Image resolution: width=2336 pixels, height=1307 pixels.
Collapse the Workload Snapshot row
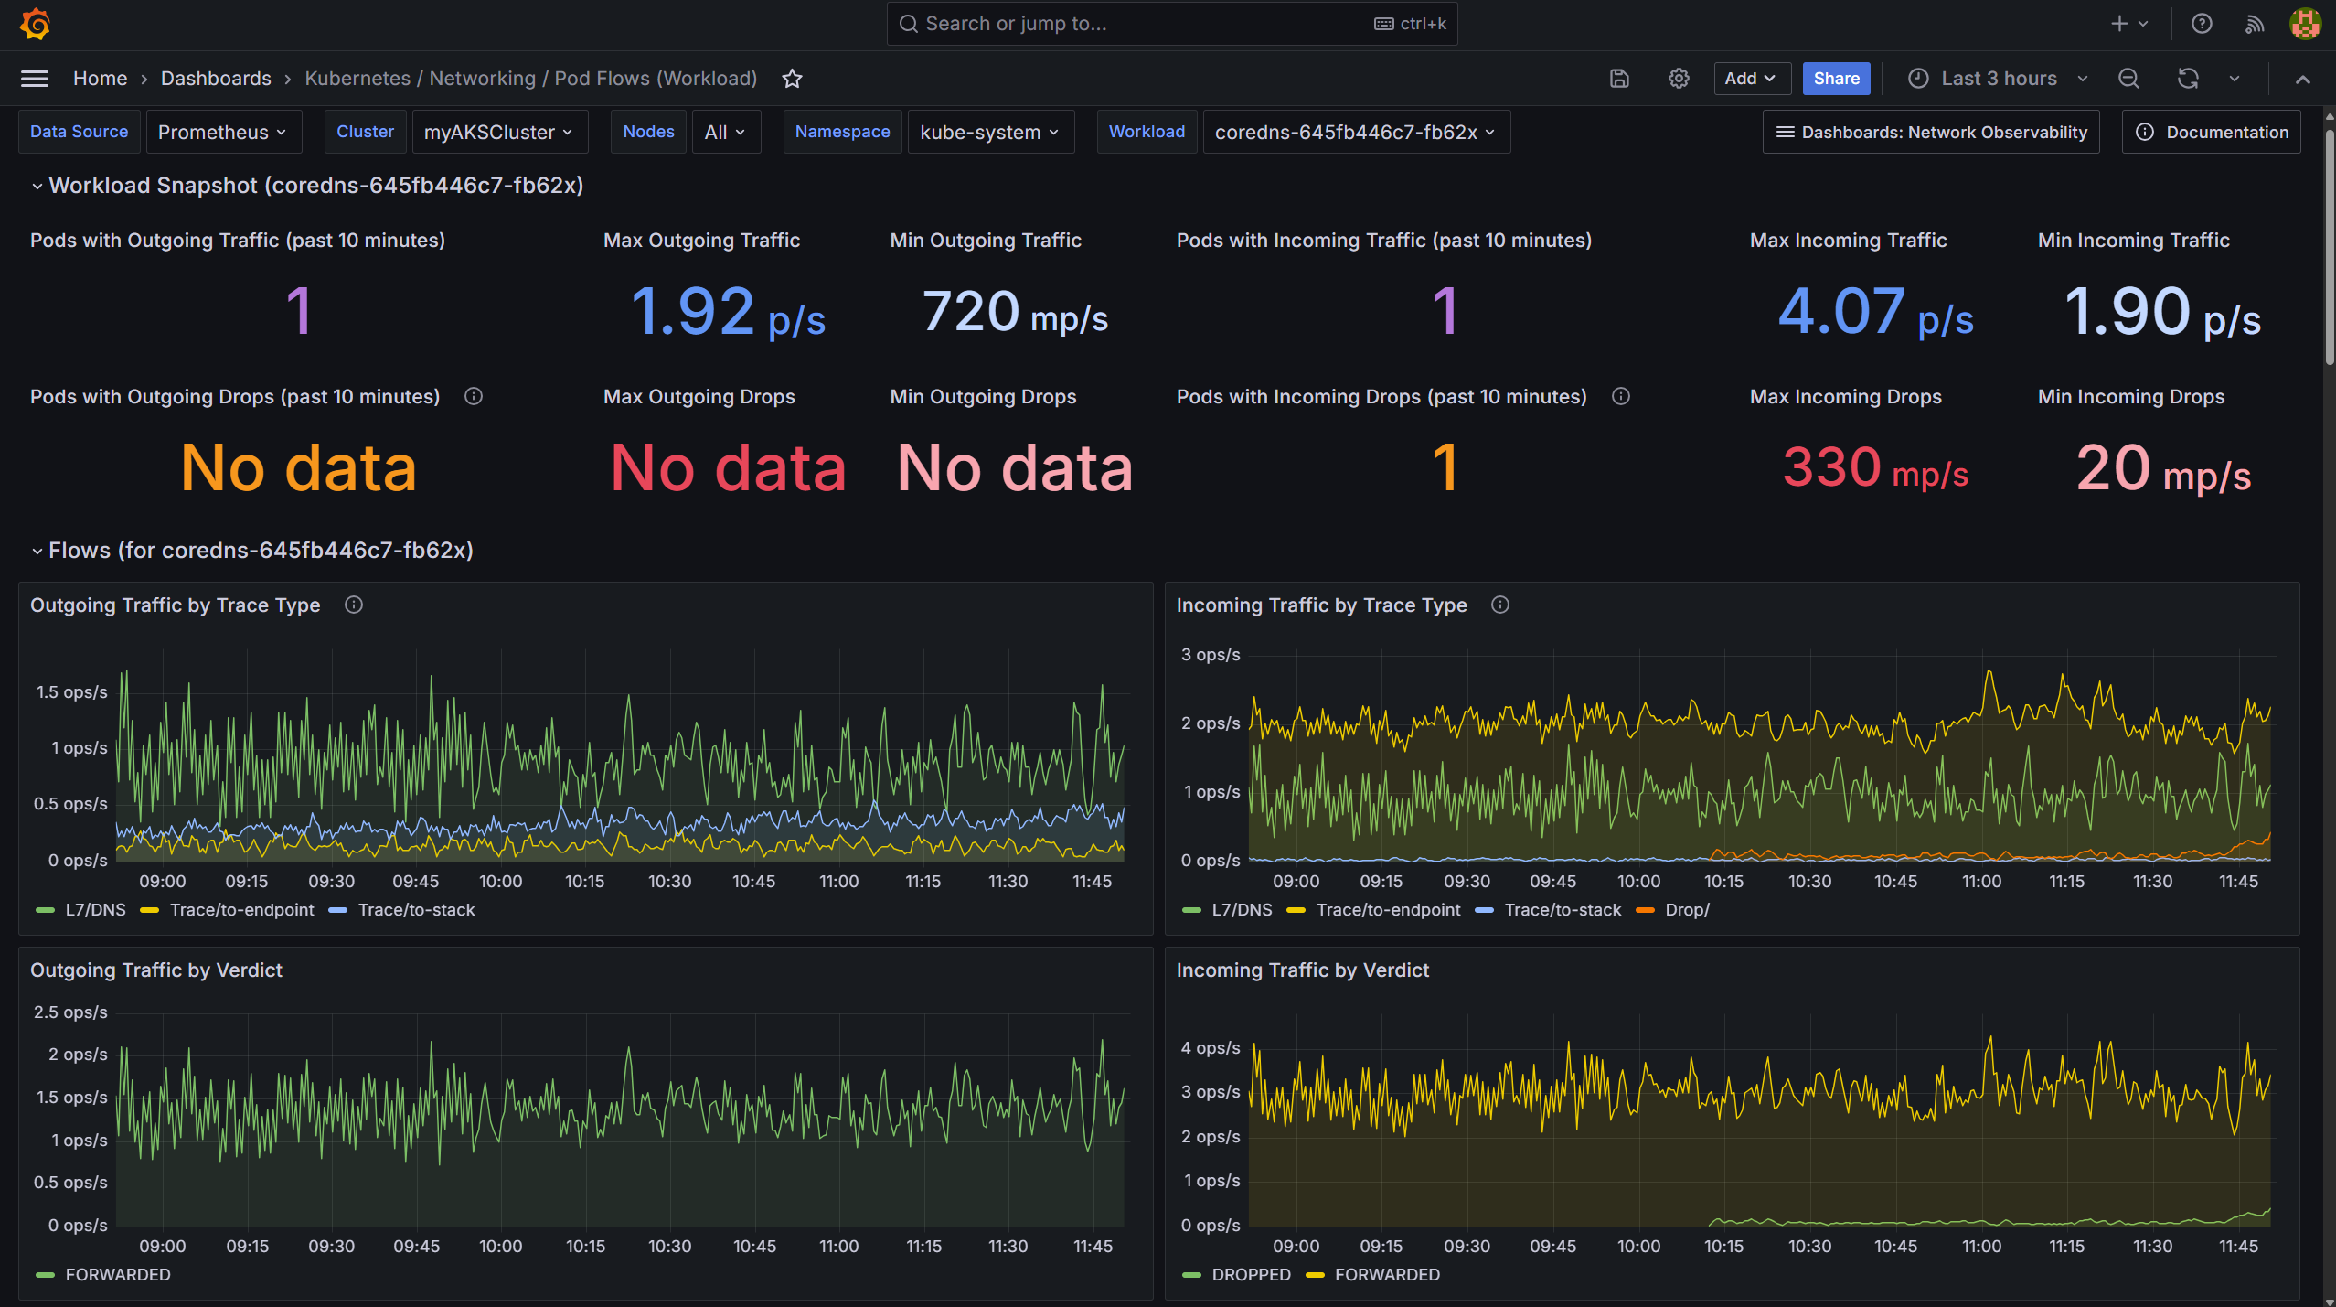37,186
